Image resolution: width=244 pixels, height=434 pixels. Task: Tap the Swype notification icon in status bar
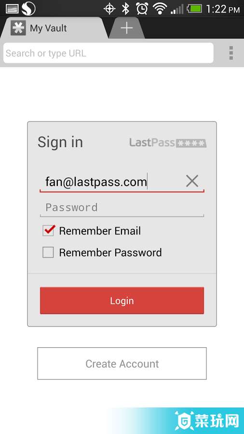click(28, 9)
